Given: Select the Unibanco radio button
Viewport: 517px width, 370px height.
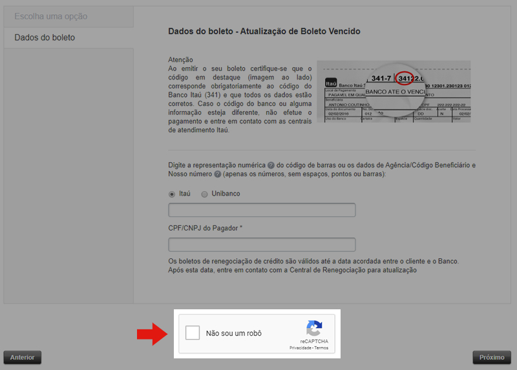Looking at the screenshot, I should click(204, 194).
